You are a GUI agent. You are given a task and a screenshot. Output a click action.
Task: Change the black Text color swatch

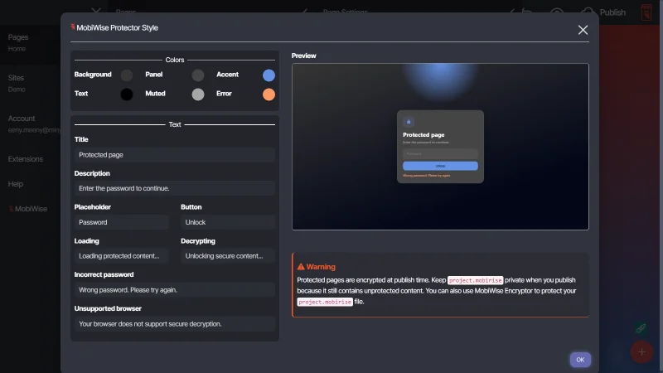pyautogui.click(x=127, y=94)
